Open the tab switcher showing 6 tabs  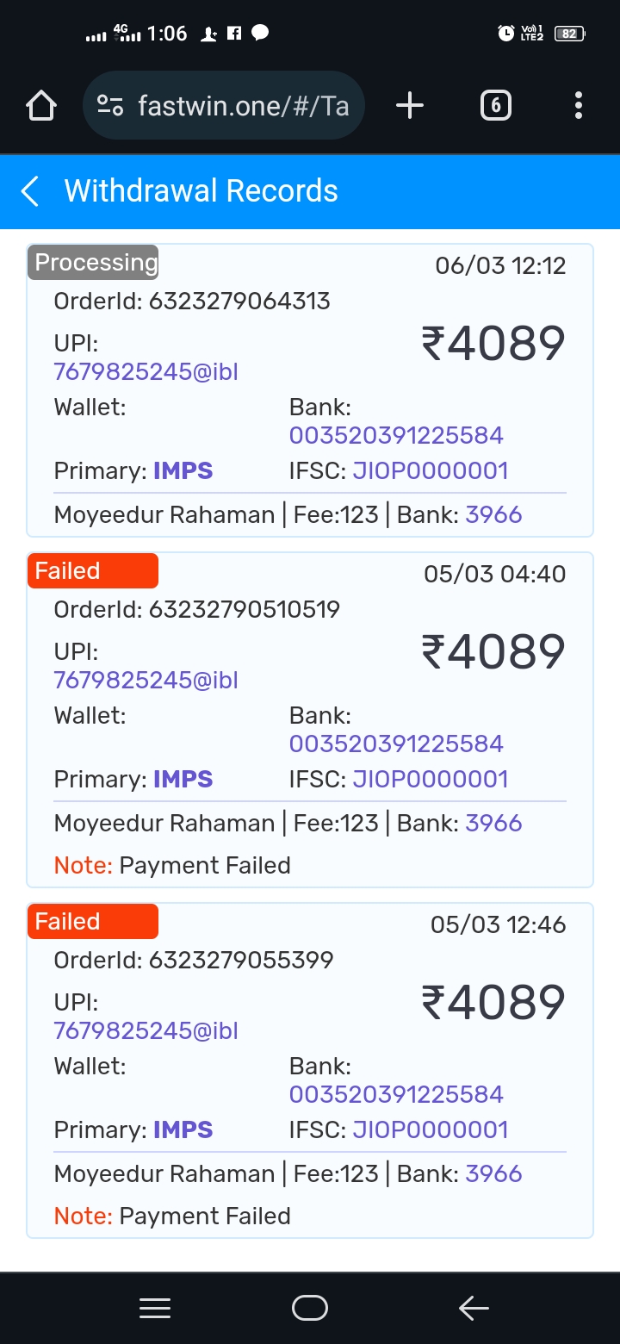point(495,106)
